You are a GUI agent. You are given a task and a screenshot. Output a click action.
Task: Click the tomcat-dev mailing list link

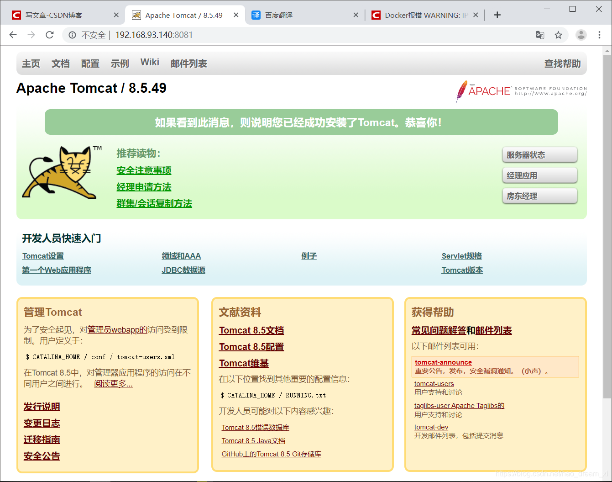point(431,427)
